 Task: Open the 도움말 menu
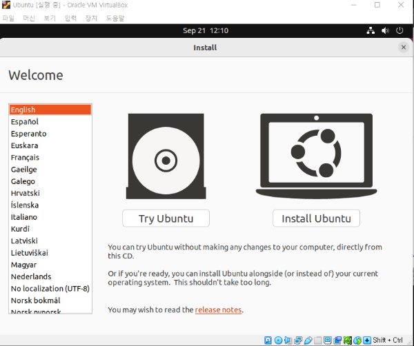(x=115, y=18)
